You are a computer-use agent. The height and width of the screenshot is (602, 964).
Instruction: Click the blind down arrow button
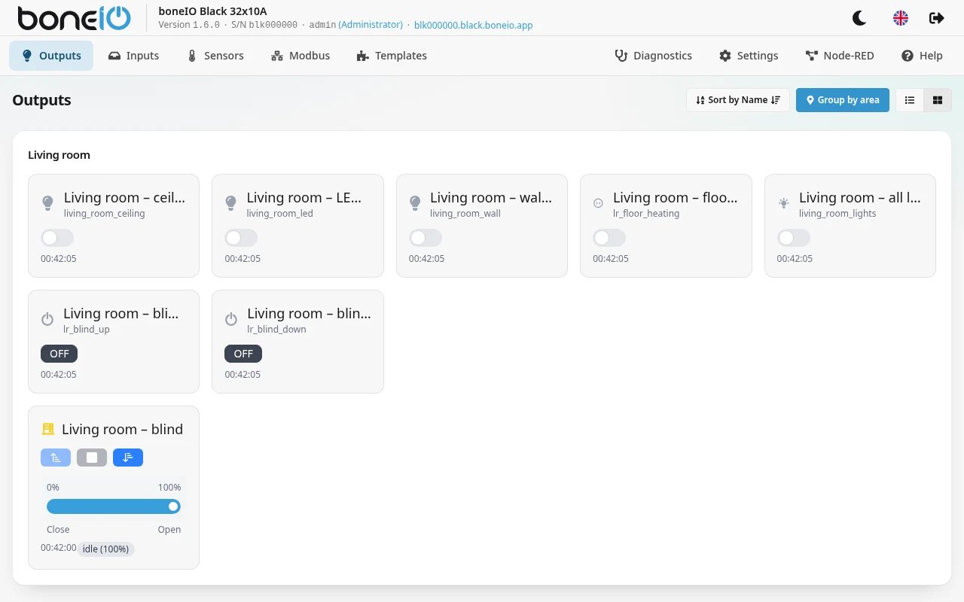[x=128, y=458]
